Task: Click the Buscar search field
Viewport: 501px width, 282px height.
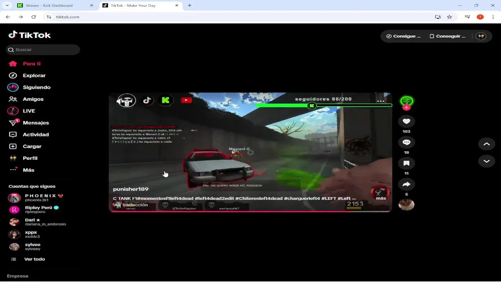Action: pos(43,50)
